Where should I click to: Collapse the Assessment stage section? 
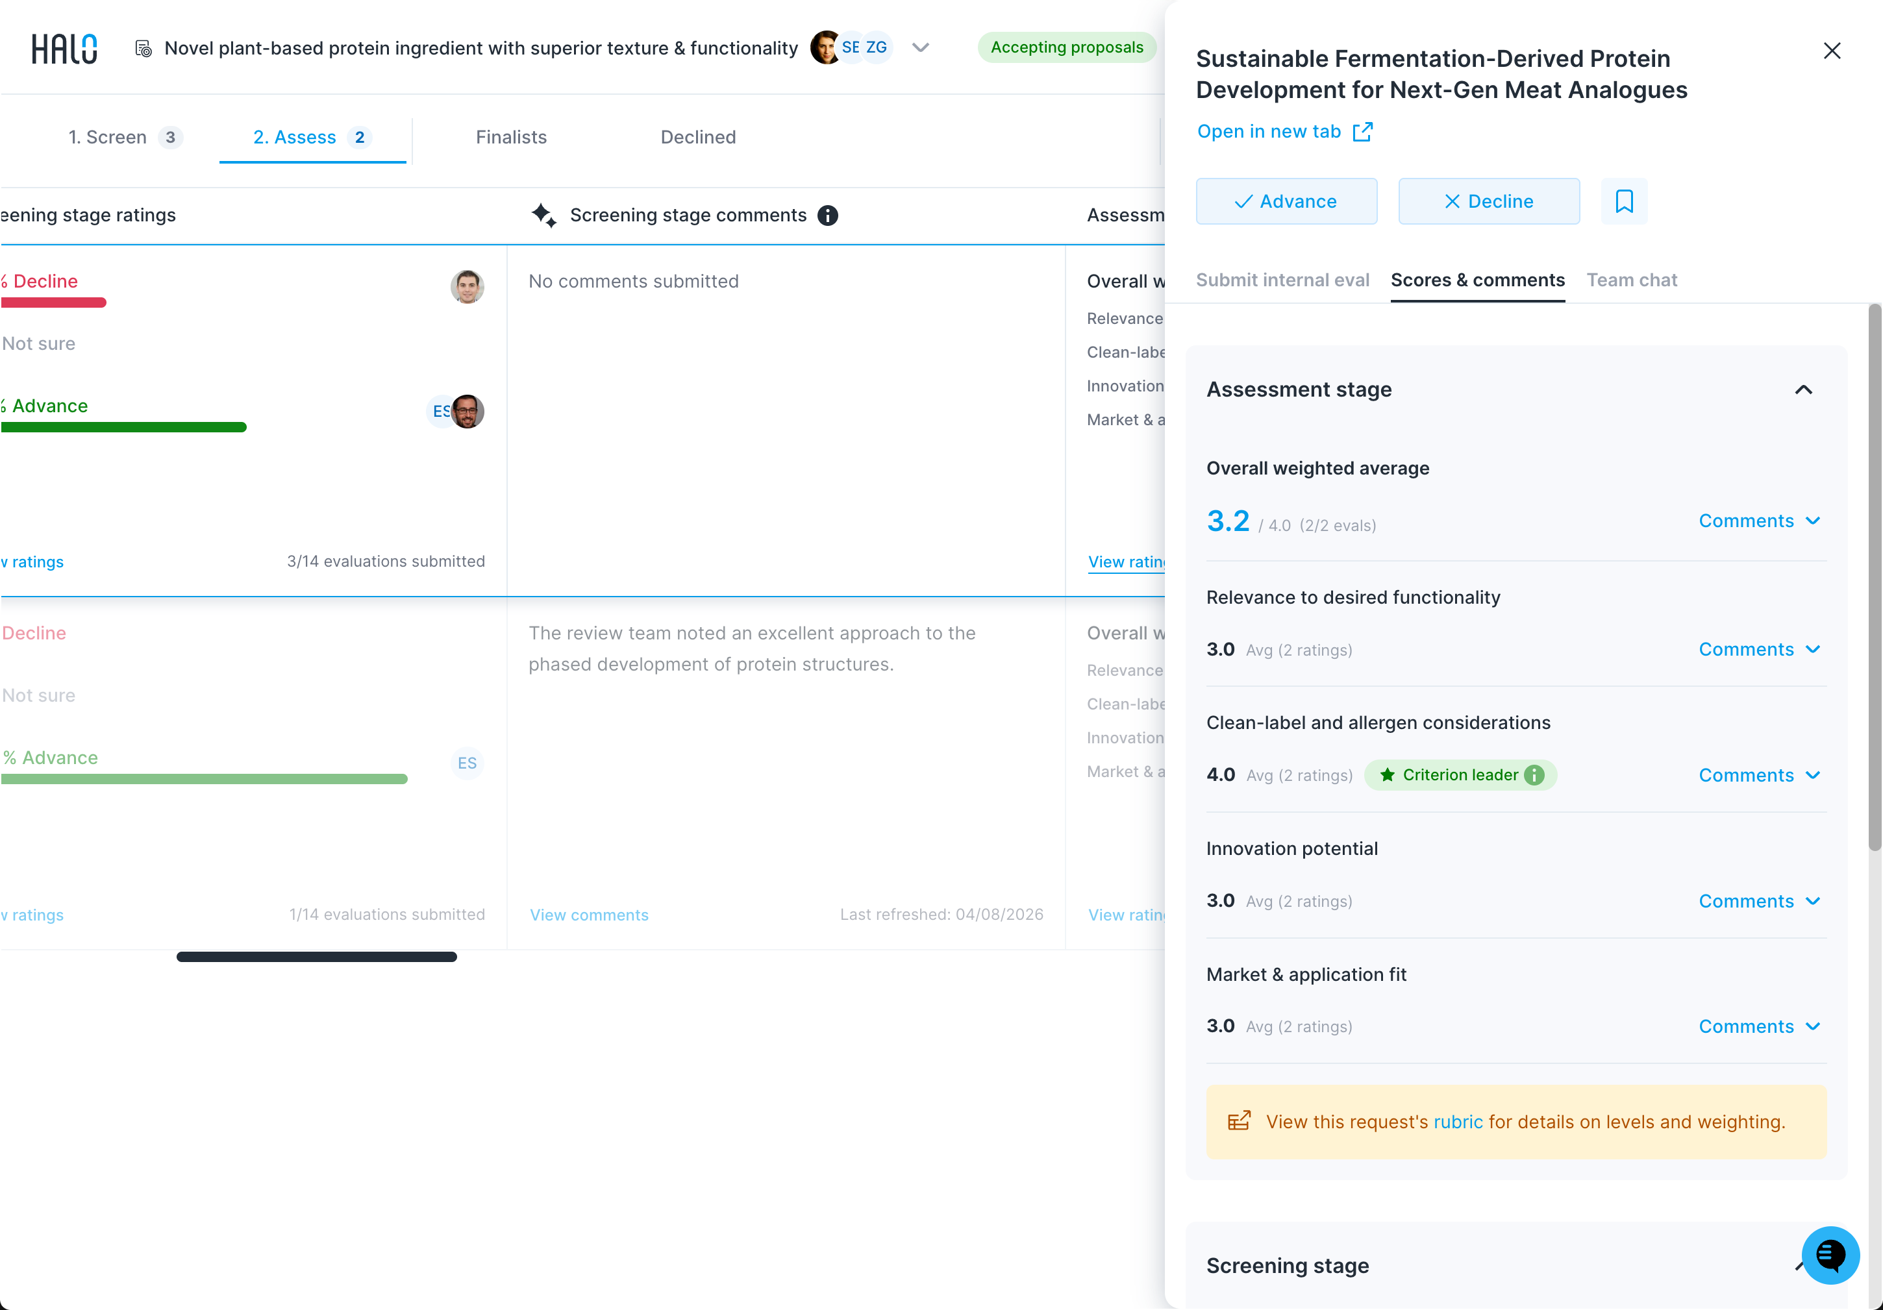pyautogui.click(x=1802, y=389)
